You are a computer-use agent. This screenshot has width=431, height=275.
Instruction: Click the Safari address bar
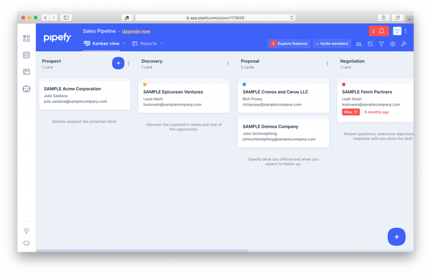tap(215, 18)
